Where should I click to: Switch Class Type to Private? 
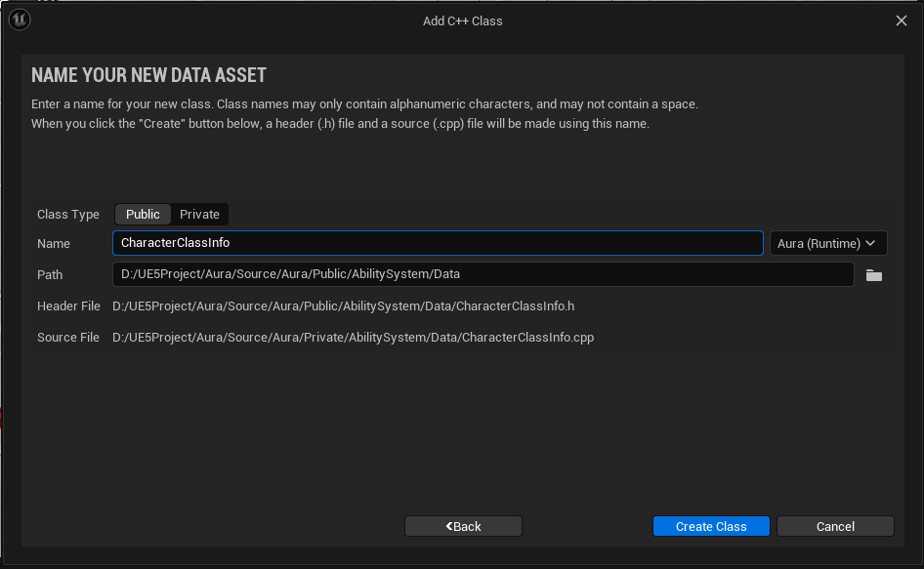(x=199, y=214)
